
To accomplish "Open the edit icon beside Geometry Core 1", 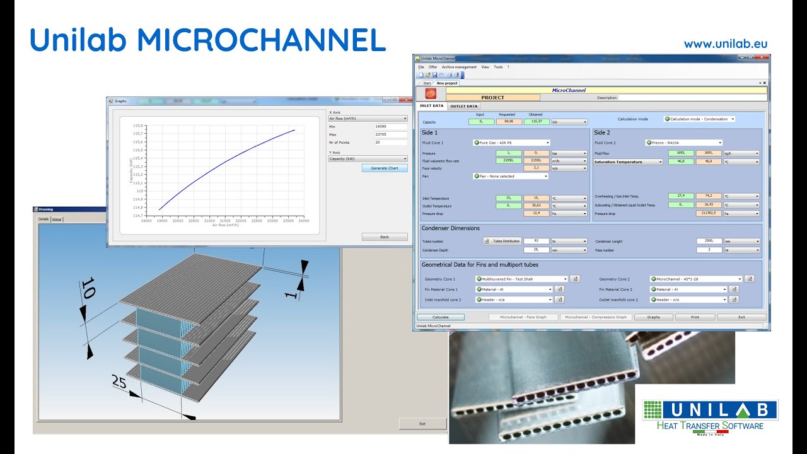I will pyautogui.click(x=574, y=279).
